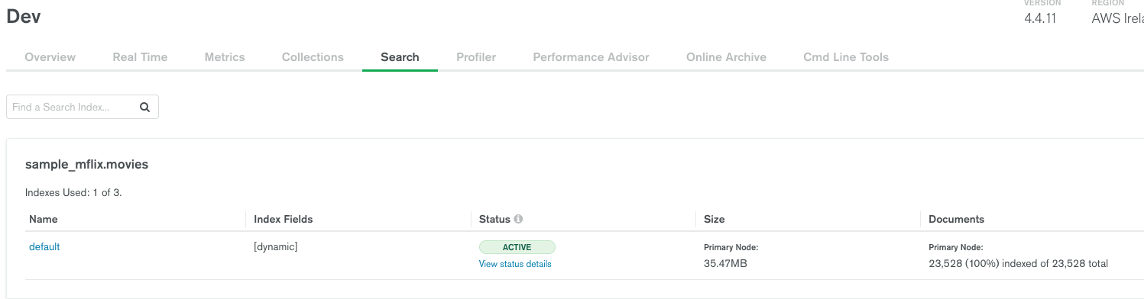Click the sample_mflix.movies collection heading
Viewport: 1144px width, 299px height.
click(x=87, y=165)
